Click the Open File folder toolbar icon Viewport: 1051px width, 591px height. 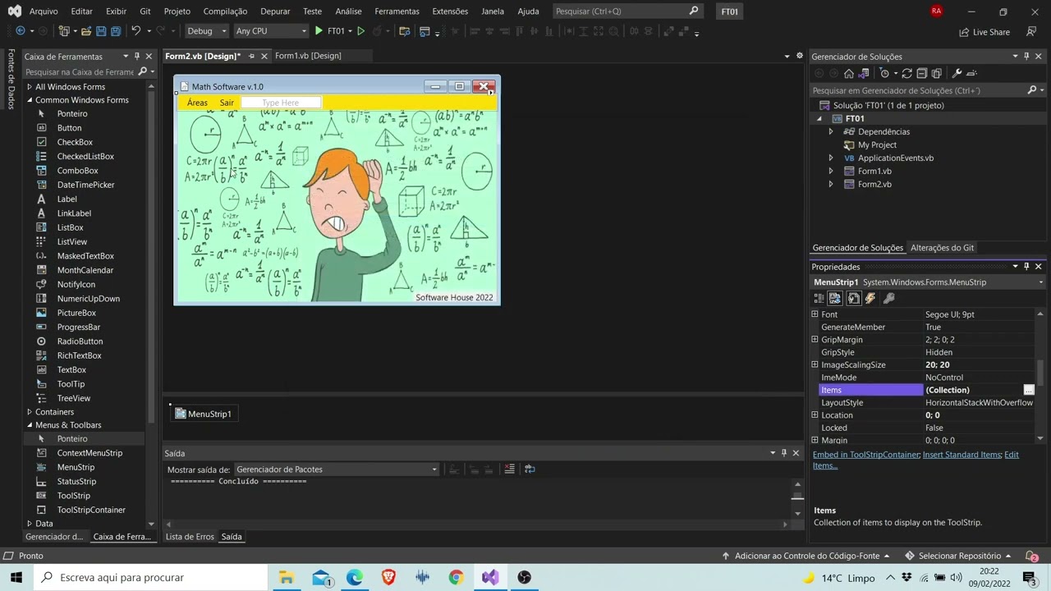(x=85, y=31)
